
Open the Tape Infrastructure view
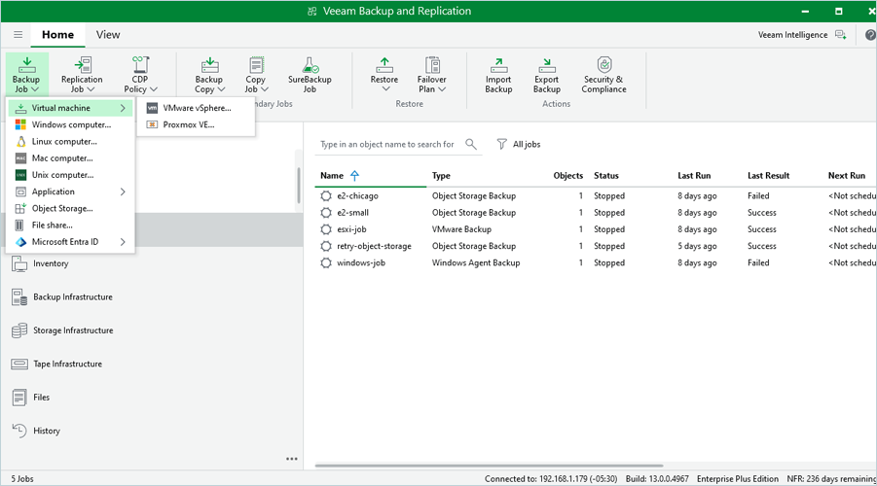coord(66,364)
